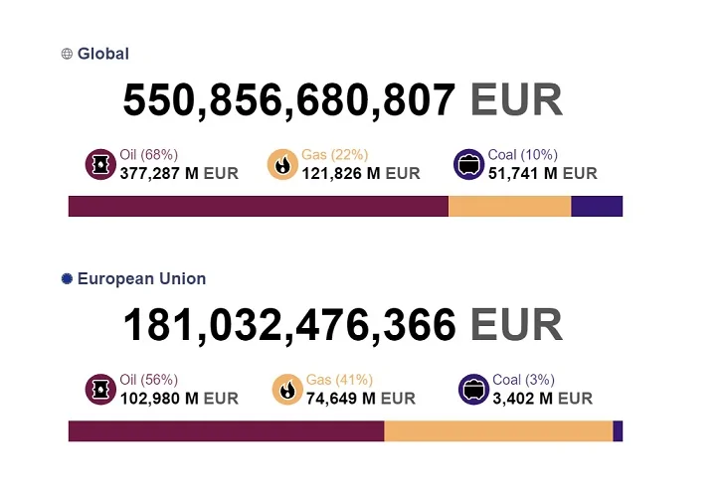
Task: Click the Global oil barrel icon
Action: coord(100,164)
